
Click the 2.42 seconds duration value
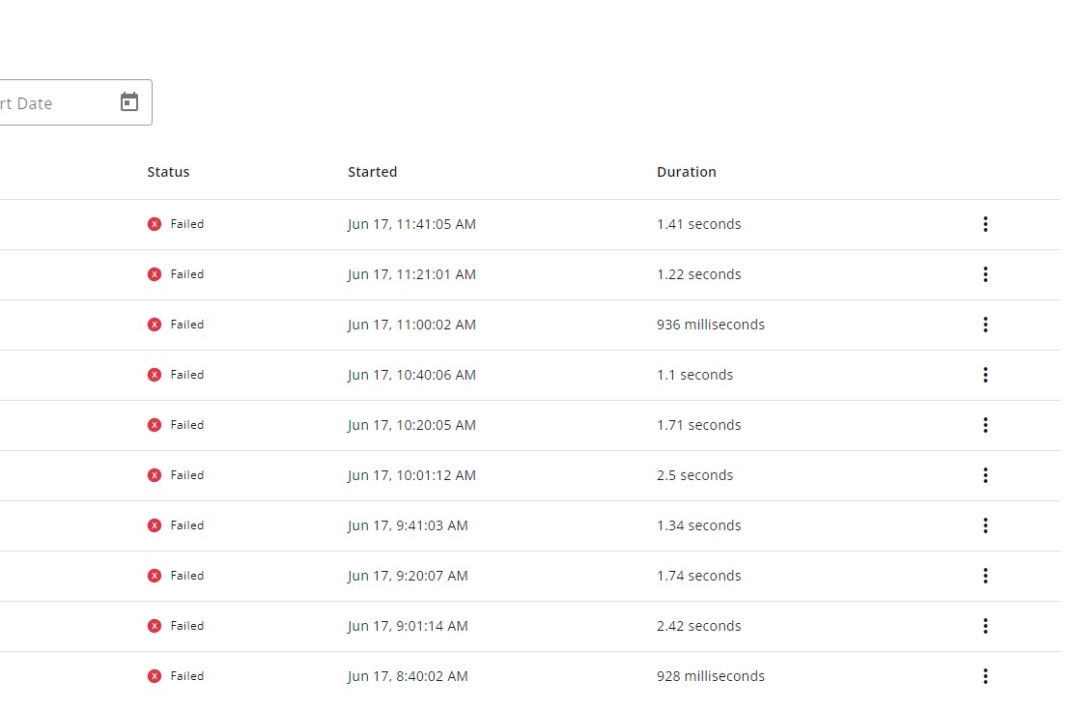(x=698, y=626)
